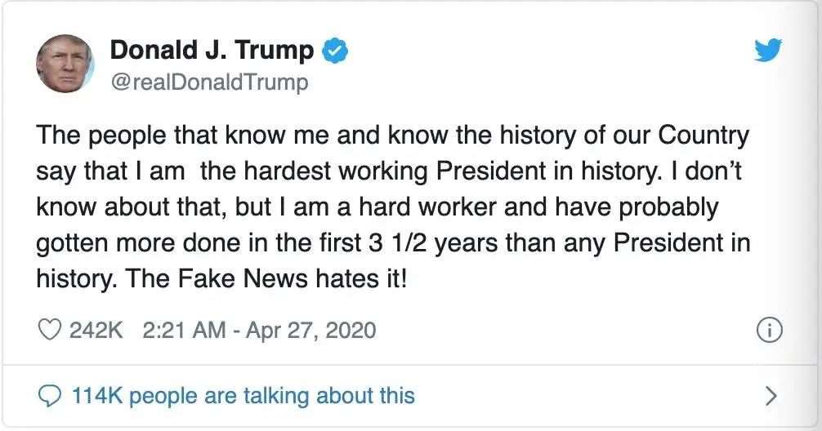Click tweet line starting "The people that know"
The image size is (822, 431).
pyautogui.click(x=392, y=136)
